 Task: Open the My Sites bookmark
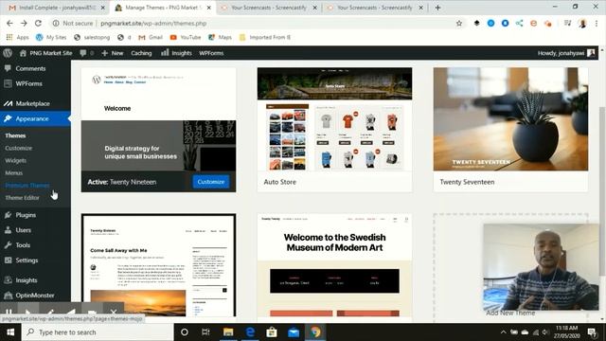(x=51, y=37)
